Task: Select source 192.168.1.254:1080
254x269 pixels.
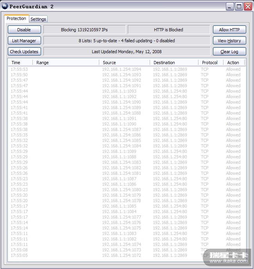Action: pos(122,190)
